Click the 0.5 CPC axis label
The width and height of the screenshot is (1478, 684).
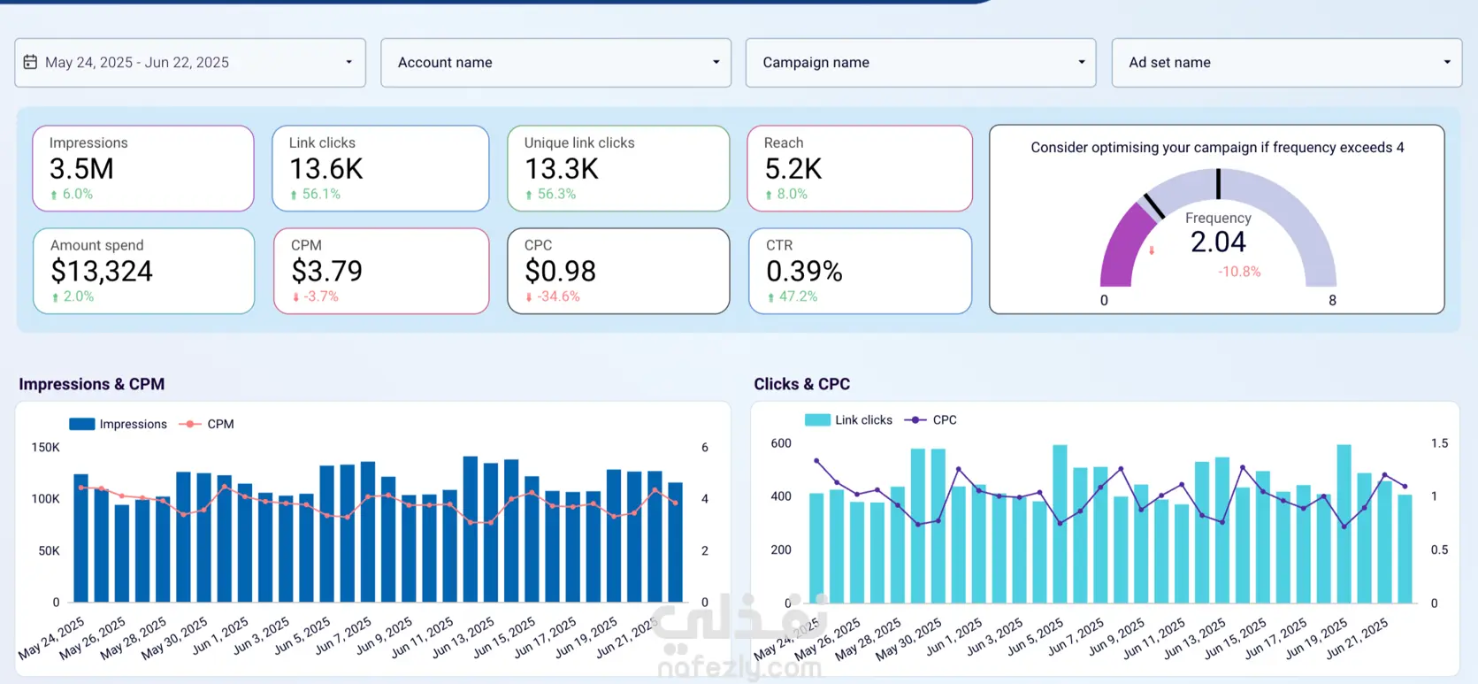[1440, 550]
